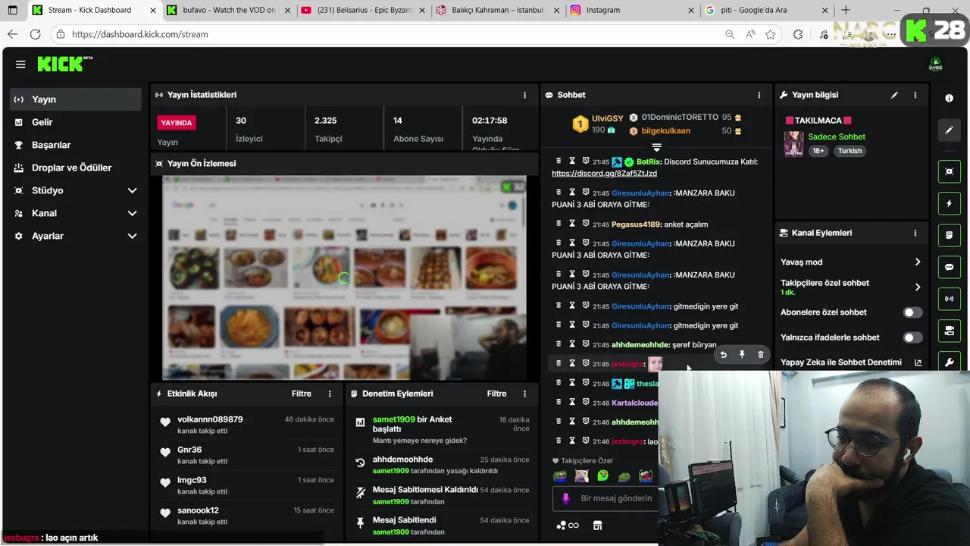Delete message via hovered toolbar trash icon
Viewport: 970px width, 546px height.
[x=761, y=355]
